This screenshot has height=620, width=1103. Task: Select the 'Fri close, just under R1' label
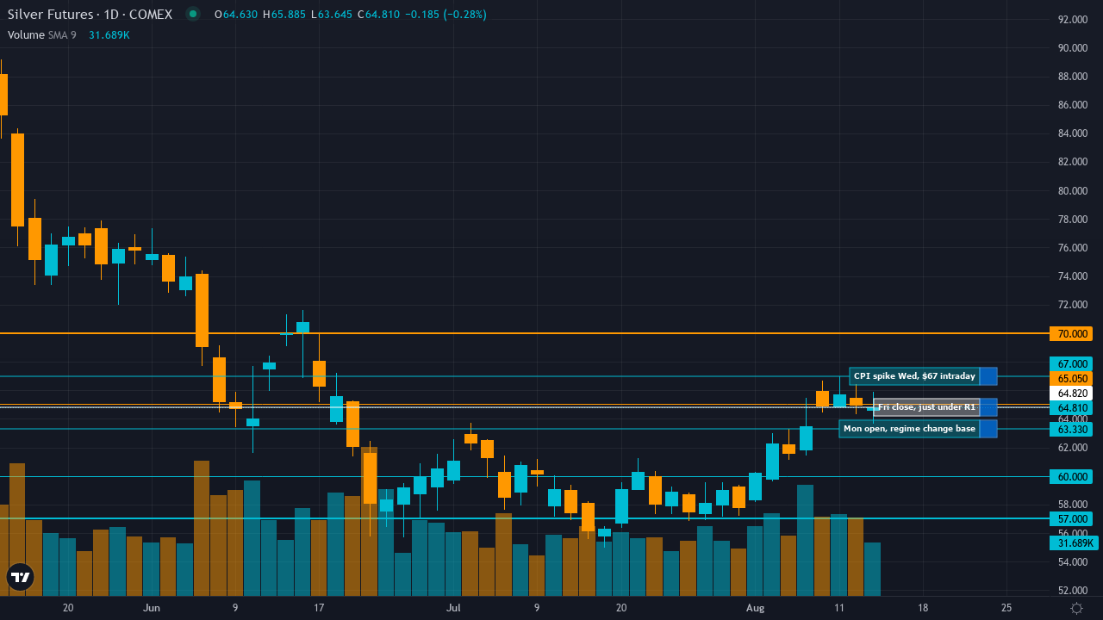tap(926, 407)
